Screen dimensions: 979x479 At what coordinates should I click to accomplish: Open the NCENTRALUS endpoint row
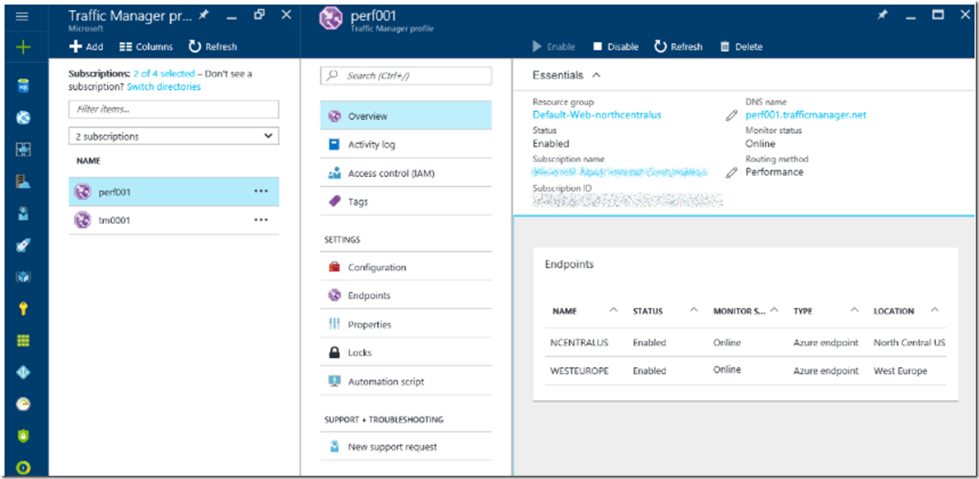(745, 342)
